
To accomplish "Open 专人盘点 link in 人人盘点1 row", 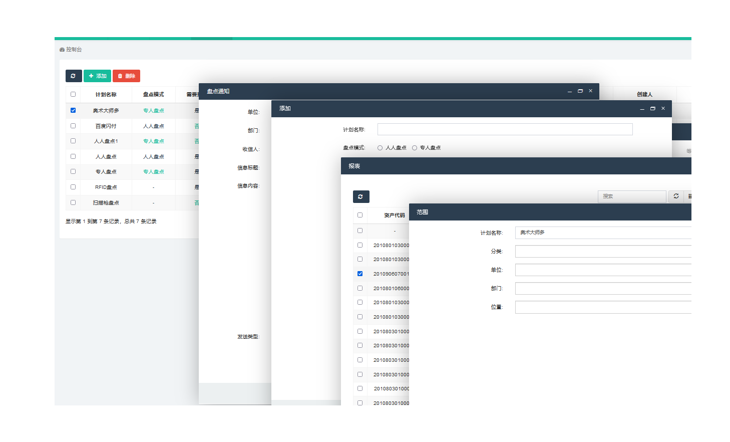I will (x=153, y=141).
